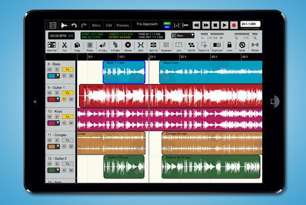Click the Sel All tool
Image resolution: width=306 pixels, height=205 pixels.
(192, 46)
